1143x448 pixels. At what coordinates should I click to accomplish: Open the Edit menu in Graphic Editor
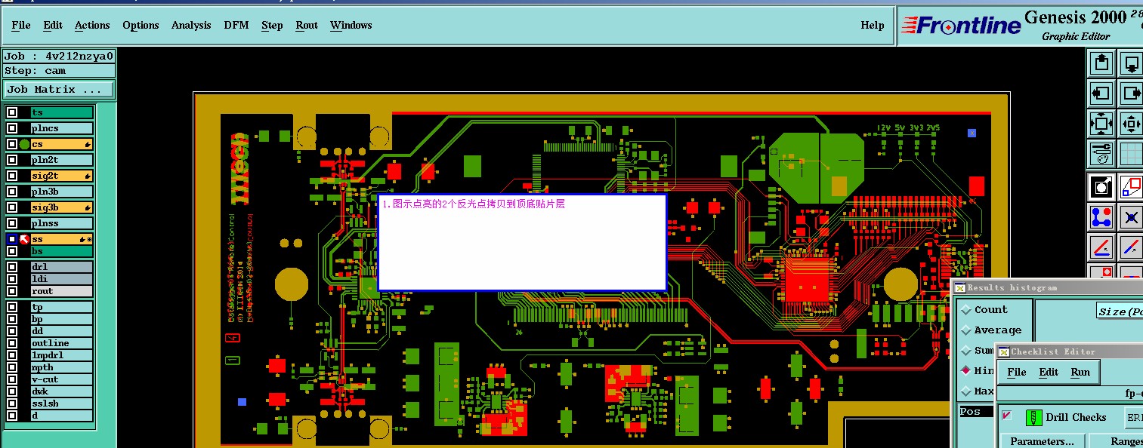pyautogui.click(x=53, y=26)
